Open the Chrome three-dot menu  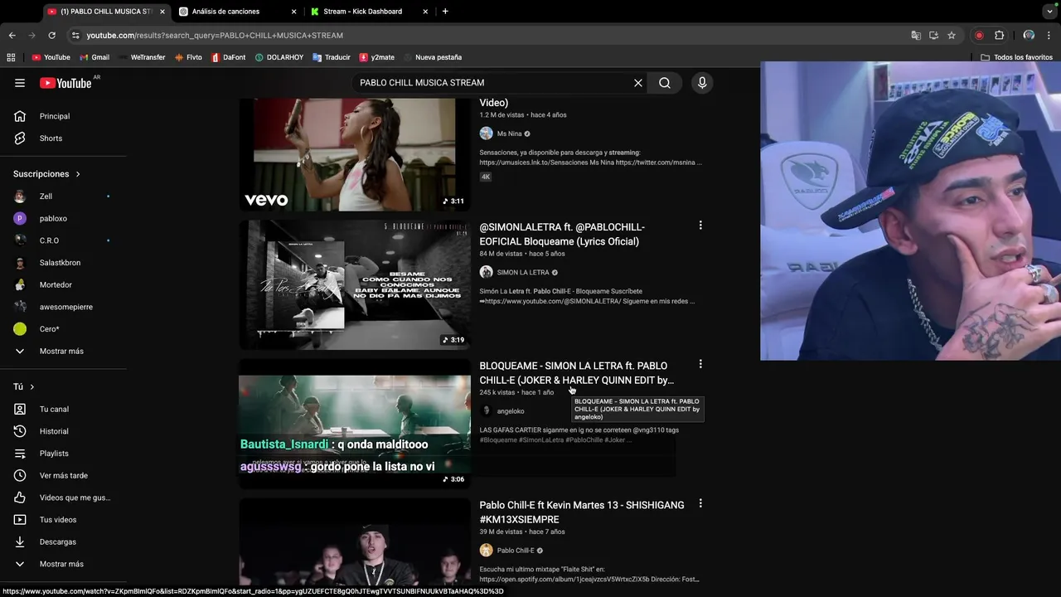pos(1049,36)
